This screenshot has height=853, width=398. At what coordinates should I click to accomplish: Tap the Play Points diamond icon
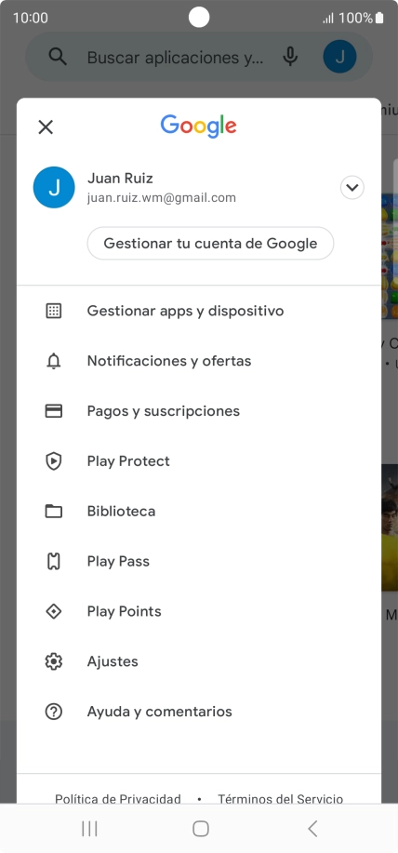(x=53, y=611)
